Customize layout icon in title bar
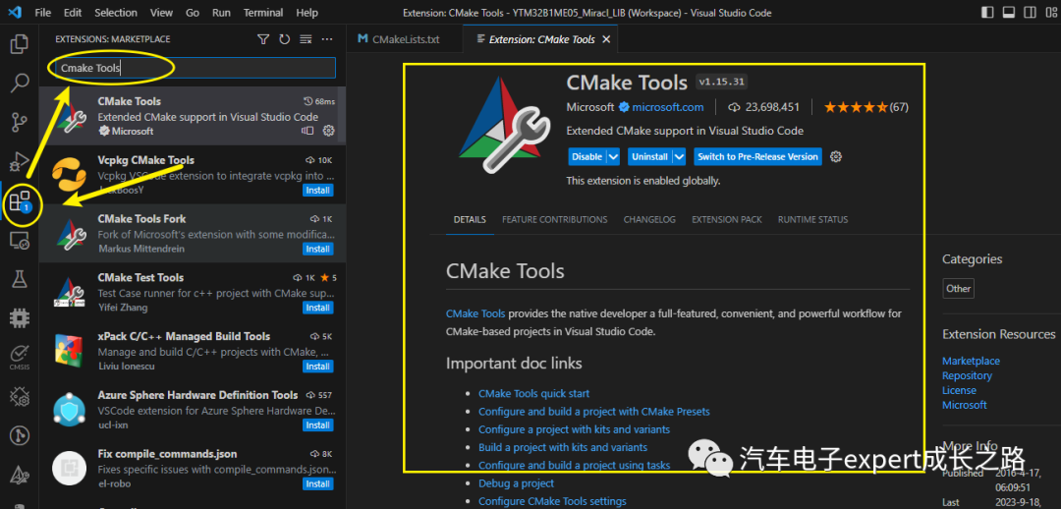1061x509 pixels. [1049, 12]
